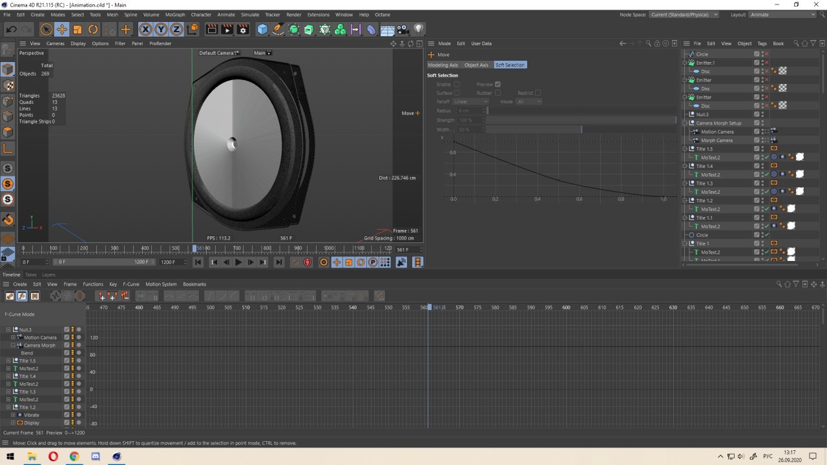Enable Texture mode checkerboard icon

[8, 85]
